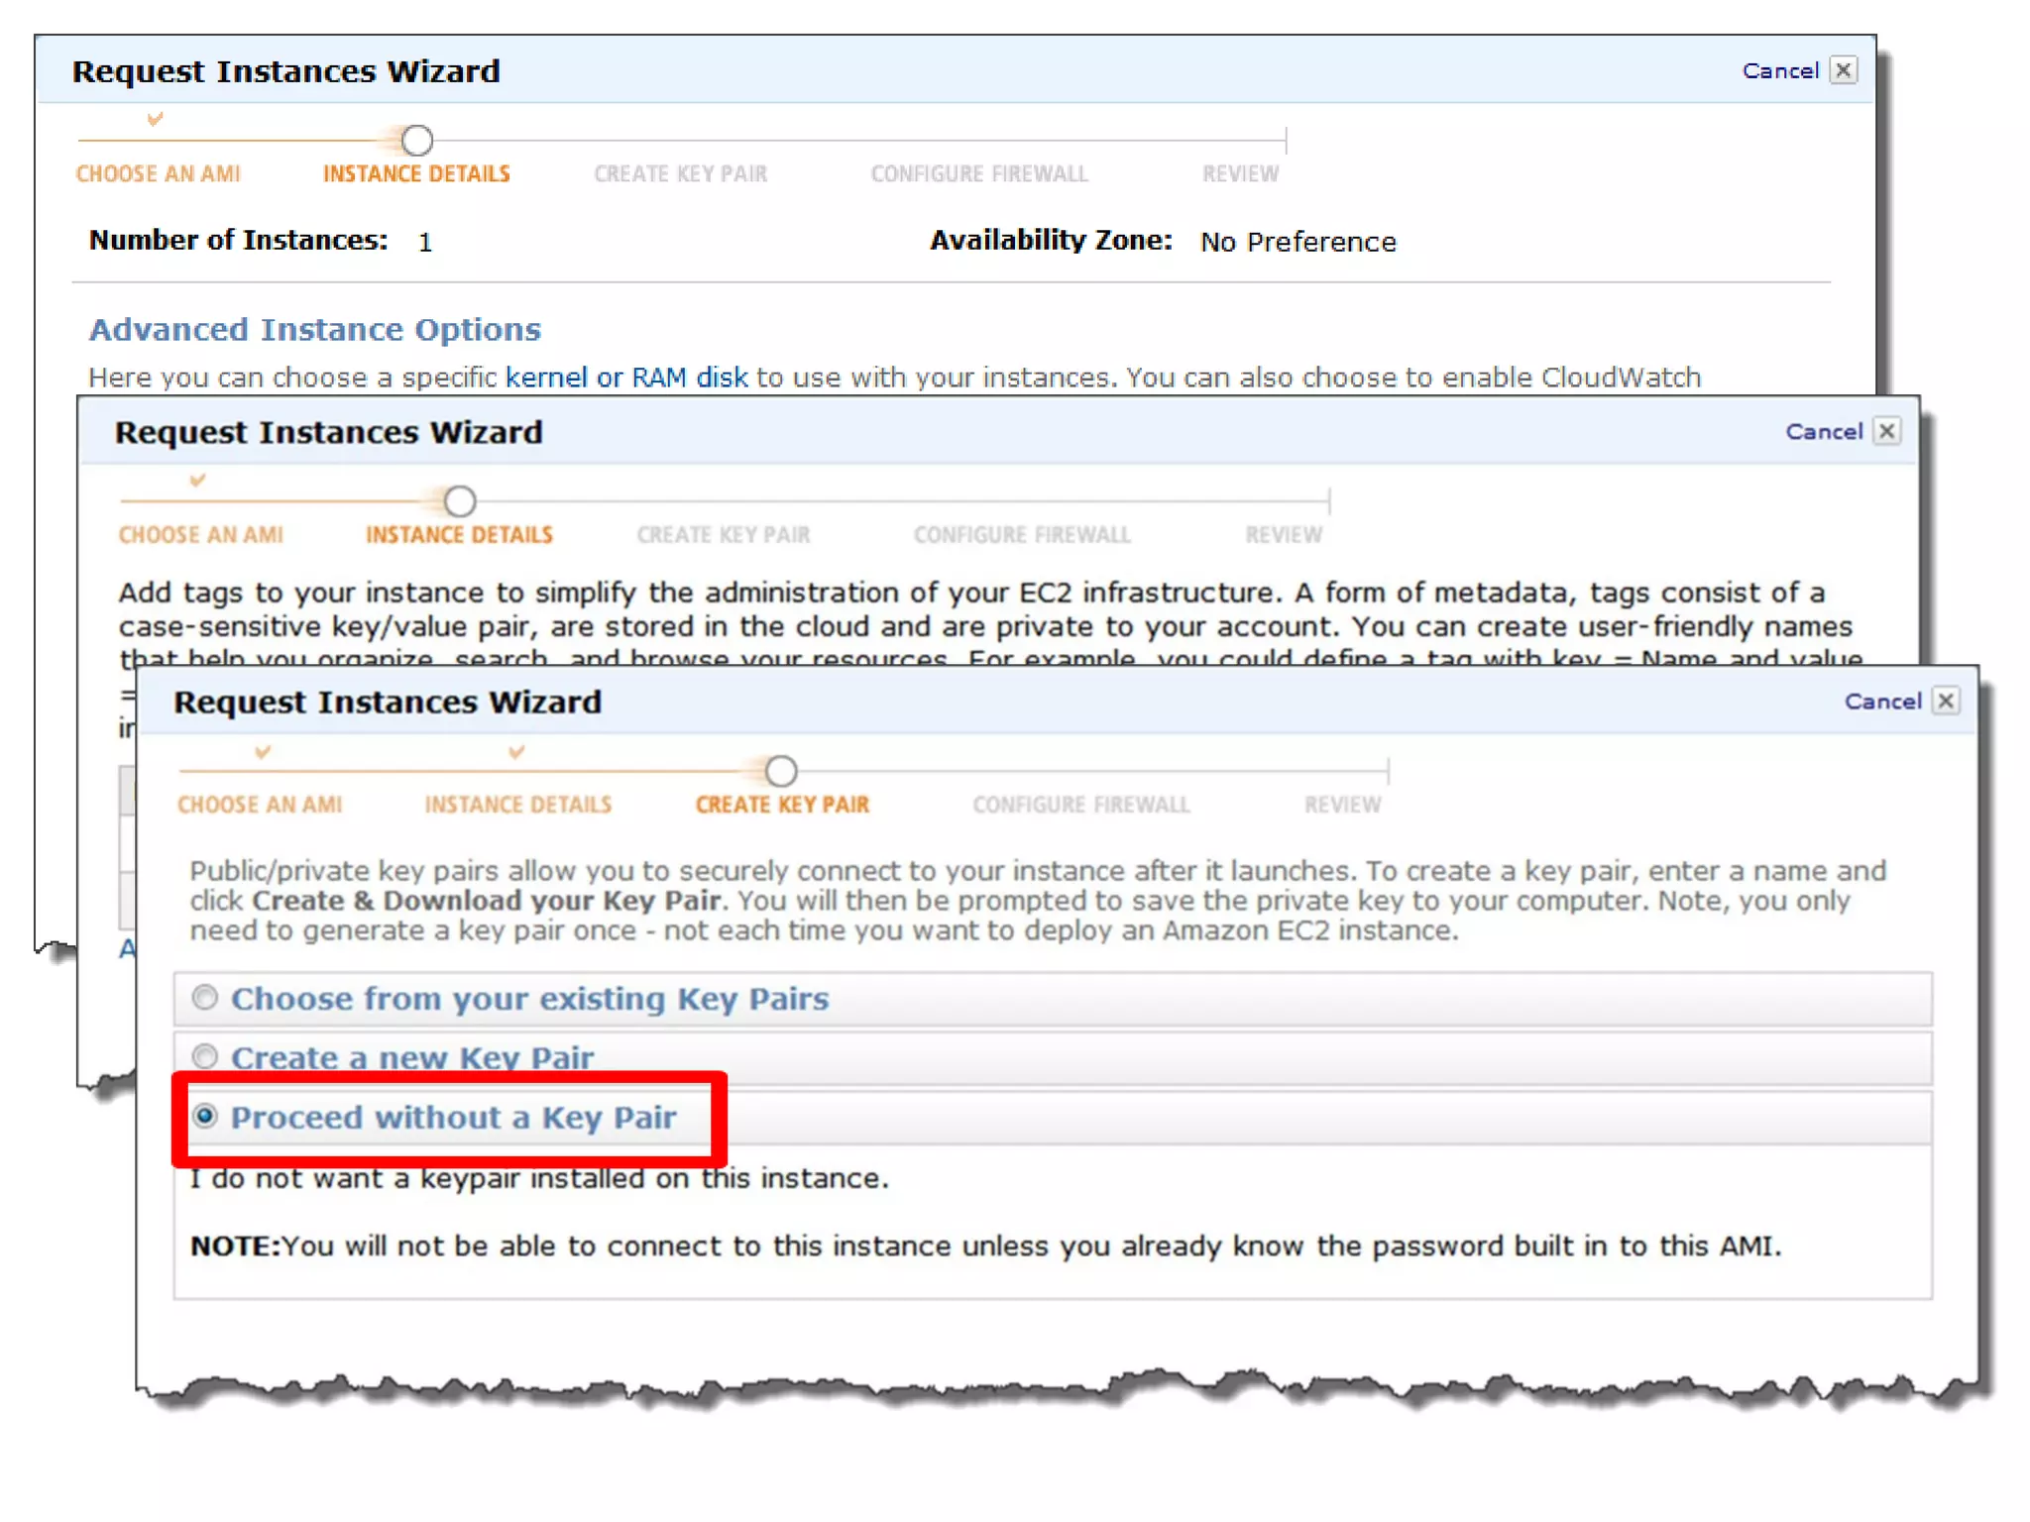Close the middle wizard using X icon
Screen dimensions: 2030x1522
pyautogui.click(x=1887, y=431)
